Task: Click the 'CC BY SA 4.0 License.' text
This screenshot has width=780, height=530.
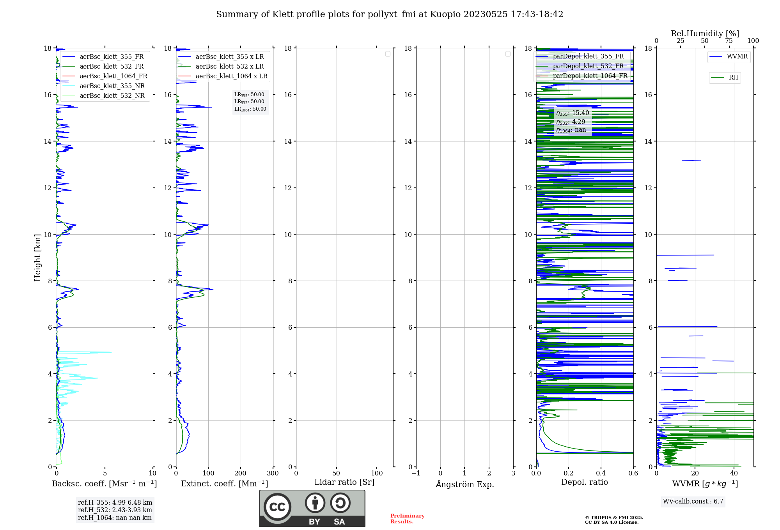Action: [x=612, y=523]
